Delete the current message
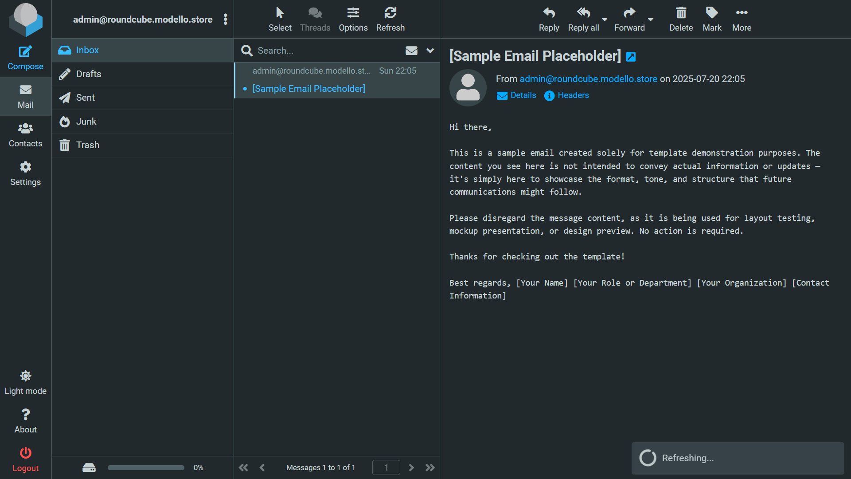The image size is (851, 479). point(681,19)
